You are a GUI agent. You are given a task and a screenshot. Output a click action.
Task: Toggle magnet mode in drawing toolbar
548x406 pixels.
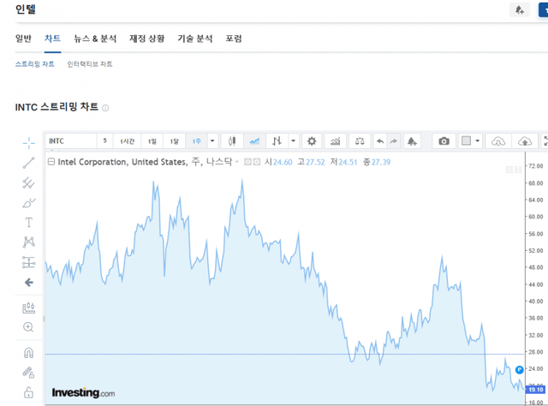tap(28, 352)
